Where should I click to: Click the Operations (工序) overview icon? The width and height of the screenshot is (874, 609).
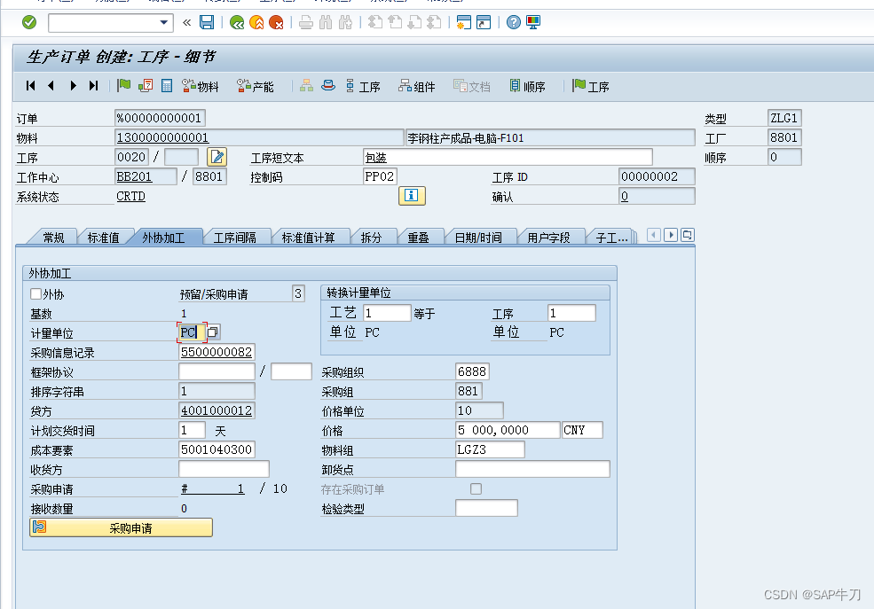(x=364, y=86)
